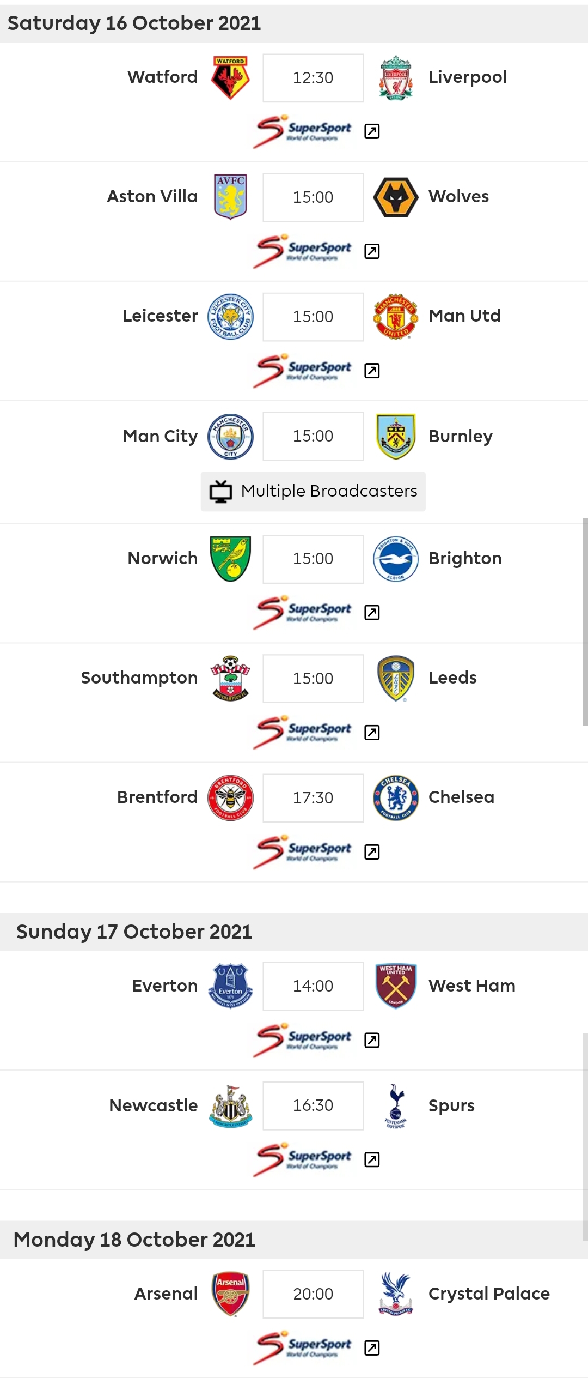The image size is (588, 1378).
Task: Click the Watford club crest
Action: tap(230, 78)
